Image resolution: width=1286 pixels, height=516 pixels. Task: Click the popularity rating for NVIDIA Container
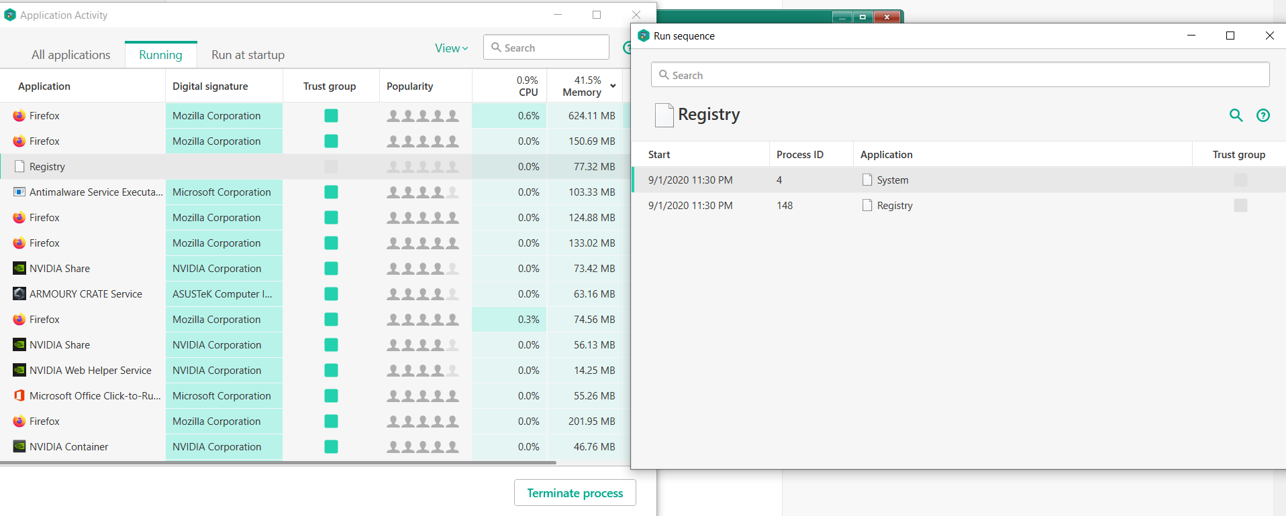point(423,447)
